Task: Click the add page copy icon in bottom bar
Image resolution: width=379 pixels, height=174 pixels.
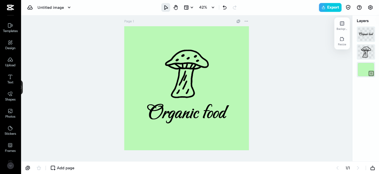Action: point(28,168)
